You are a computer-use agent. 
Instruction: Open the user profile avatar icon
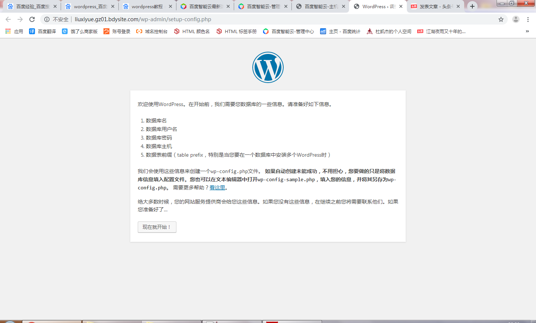(516, 19)
